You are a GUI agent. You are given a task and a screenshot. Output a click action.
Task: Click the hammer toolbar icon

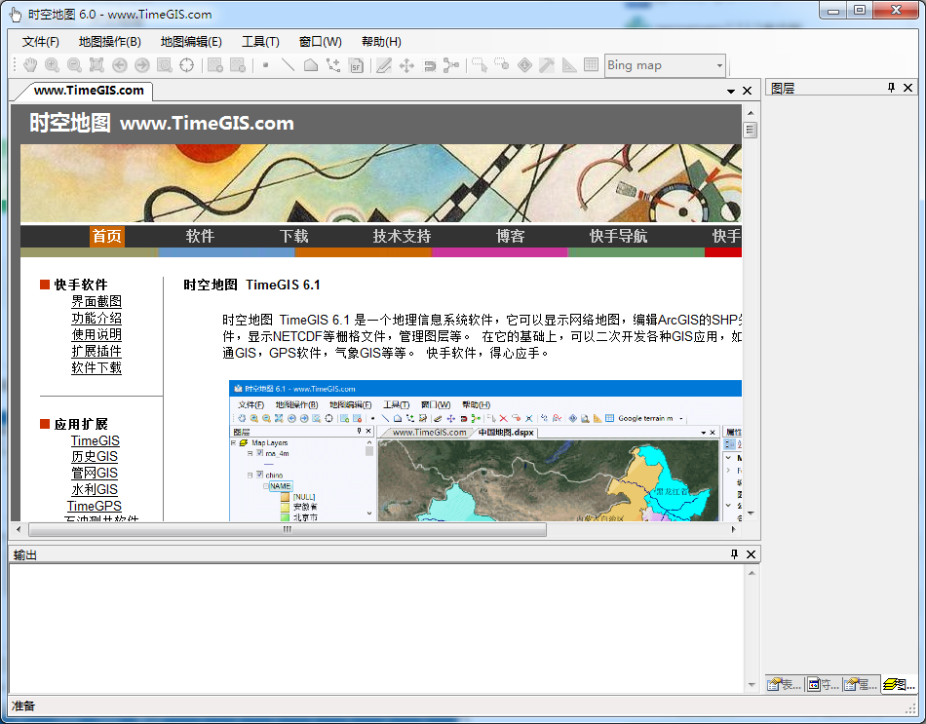tap(547, 65)
